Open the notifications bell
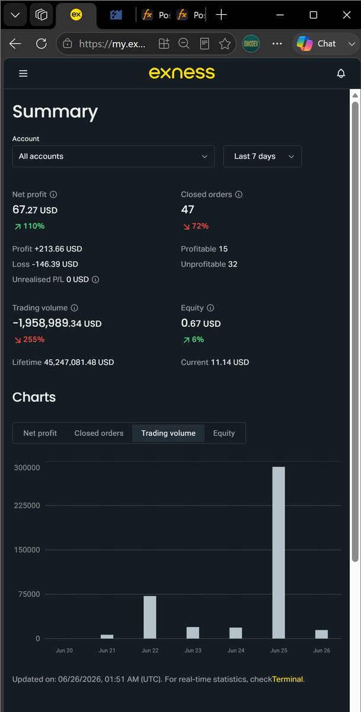This screenshot has height=712, width=361. click(341, 74)
